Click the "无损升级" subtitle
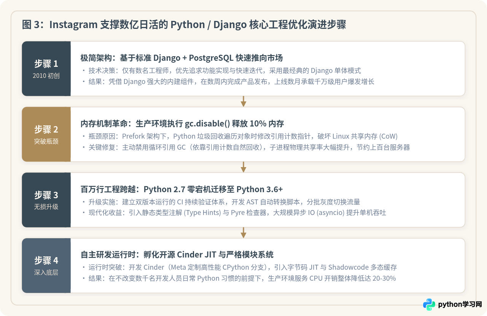The height and width of the screenshot is (316, 487). 46,207
